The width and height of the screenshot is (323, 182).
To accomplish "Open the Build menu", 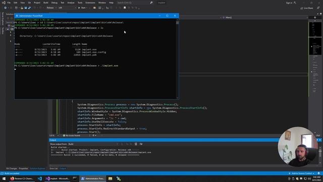I will click(46, 3).
